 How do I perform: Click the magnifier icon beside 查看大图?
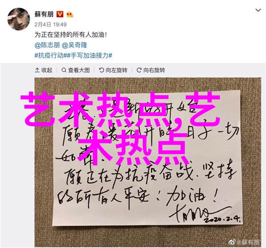64,70
